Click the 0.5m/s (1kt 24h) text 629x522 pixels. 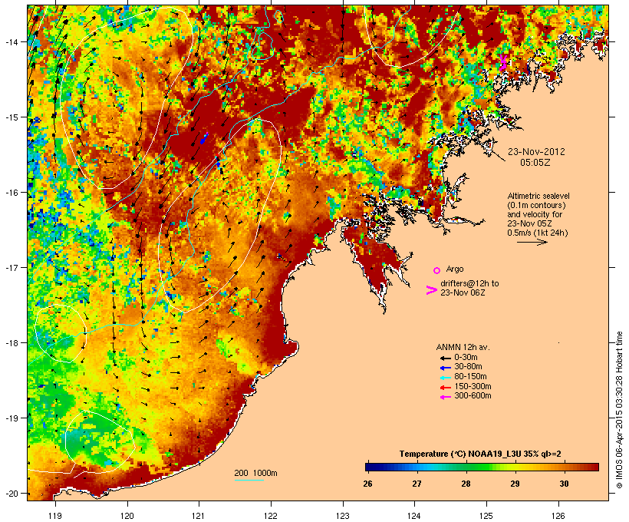538,233
